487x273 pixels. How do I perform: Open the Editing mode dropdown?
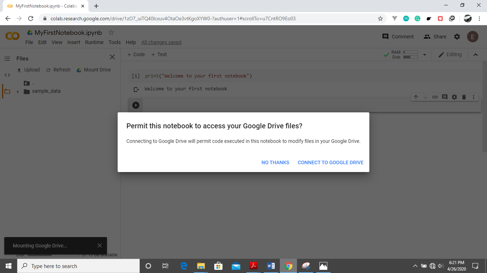pyautogui.click(x=450, y=54)
